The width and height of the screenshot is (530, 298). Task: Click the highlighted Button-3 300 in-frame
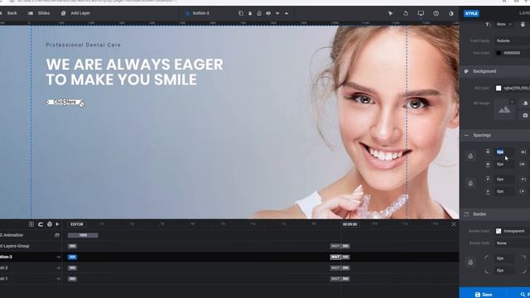tap(72, 257)
